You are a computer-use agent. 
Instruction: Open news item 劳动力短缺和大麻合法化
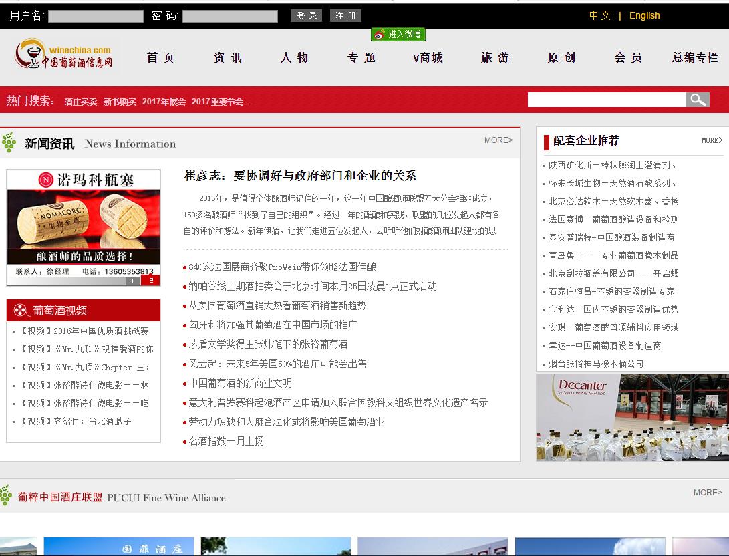(287, 422)
